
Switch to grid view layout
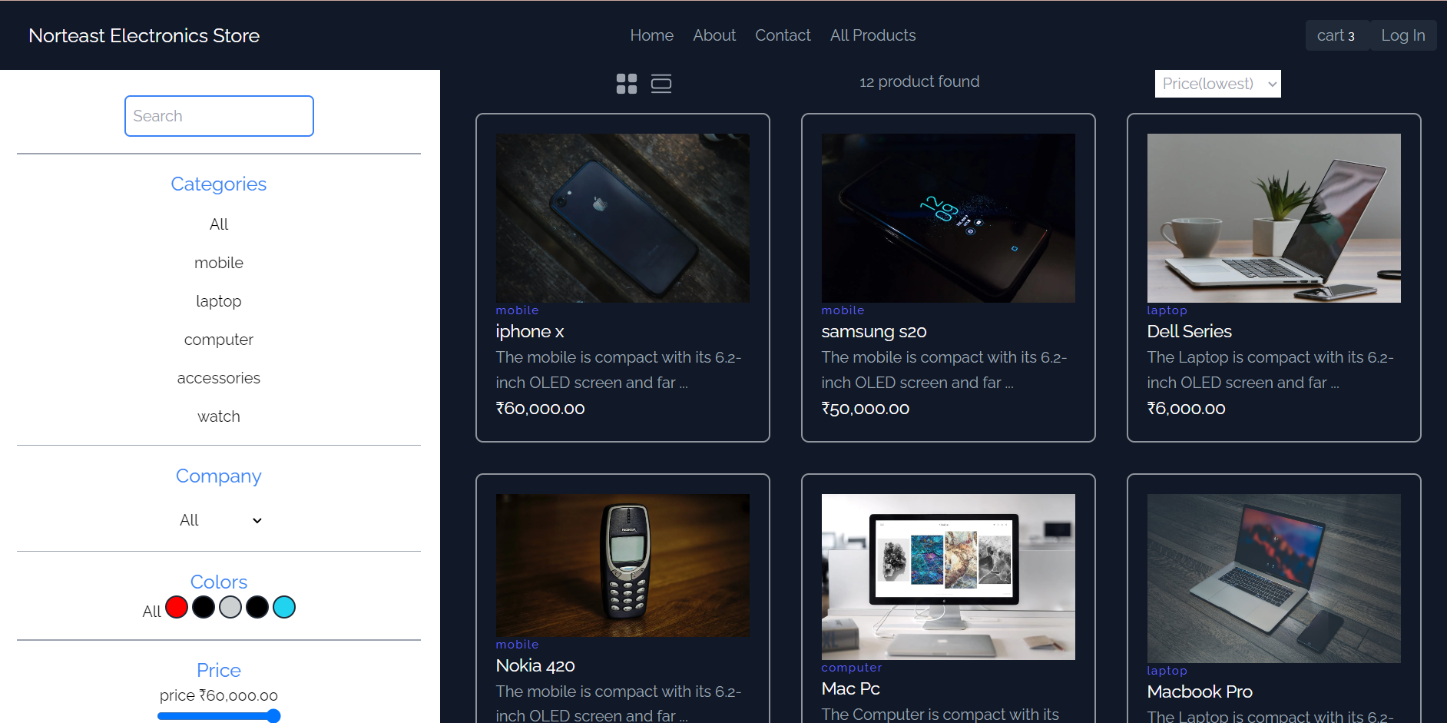click(627, 84)
